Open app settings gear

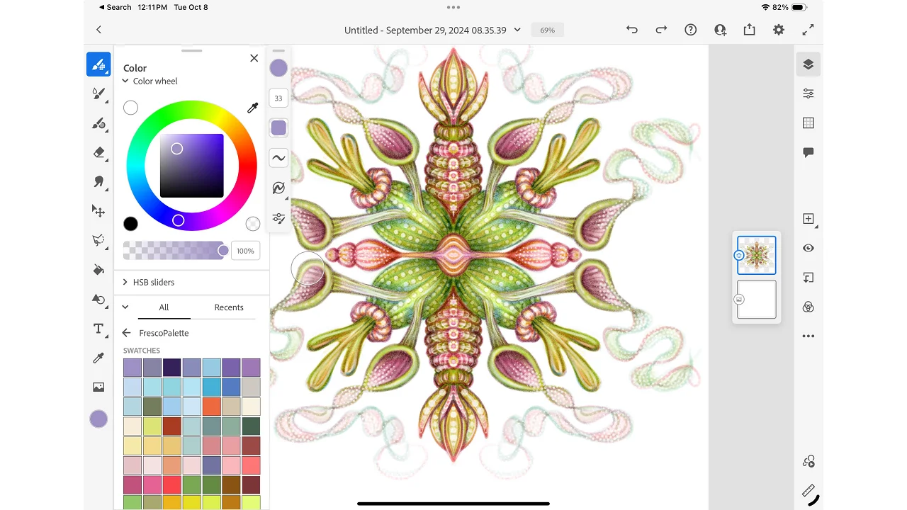pos(779,30)
